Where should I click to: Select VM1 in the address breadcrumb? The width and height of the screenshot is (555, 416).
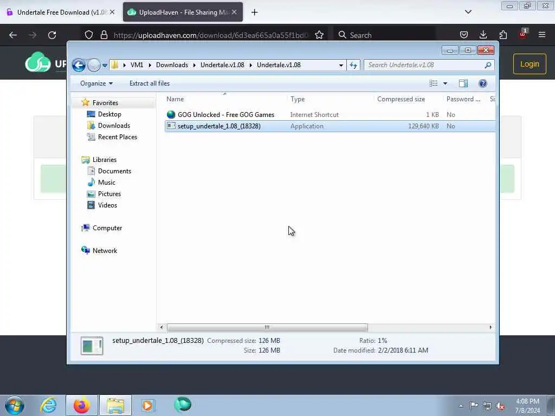[137, 65]
